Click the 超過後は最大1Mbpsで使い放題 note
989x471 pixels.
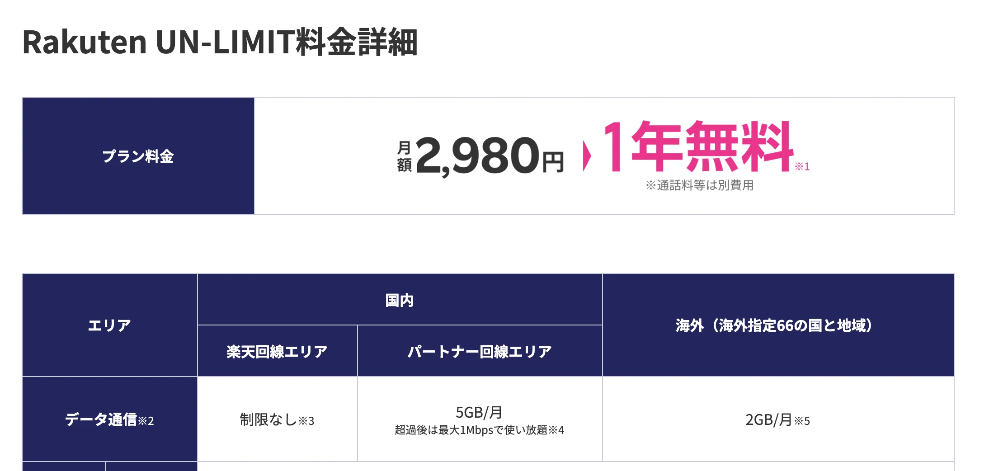[x=471, y=430]
